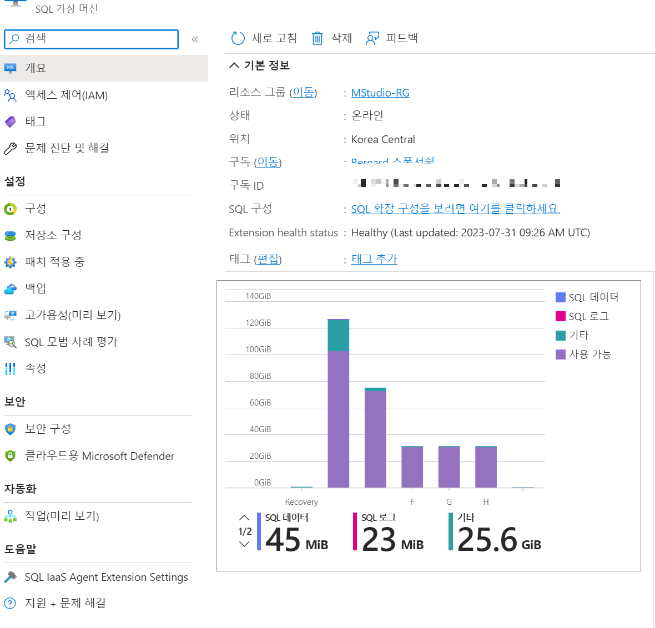Click the SQL best practices assessment icon
The height and width of the screenshot is (628, 655).
point(11,342)
